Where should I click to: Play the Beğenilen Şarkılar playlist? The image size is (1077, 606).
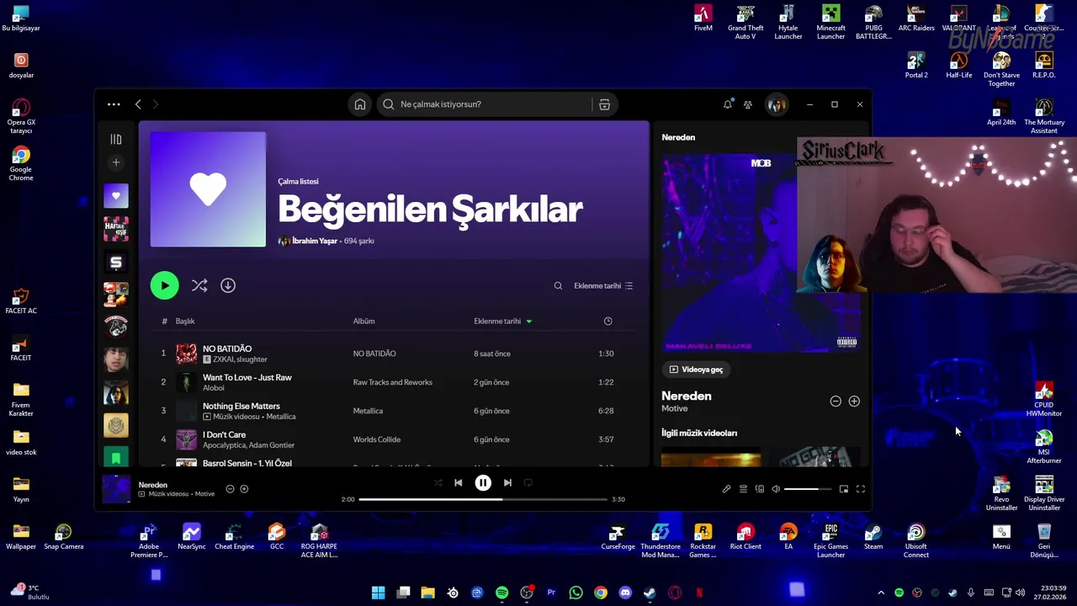coord(165,285)
